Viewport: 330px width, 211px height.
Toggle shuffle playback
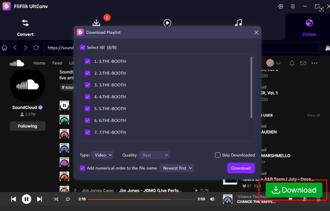pyautogui.click(x=56, y=199)
